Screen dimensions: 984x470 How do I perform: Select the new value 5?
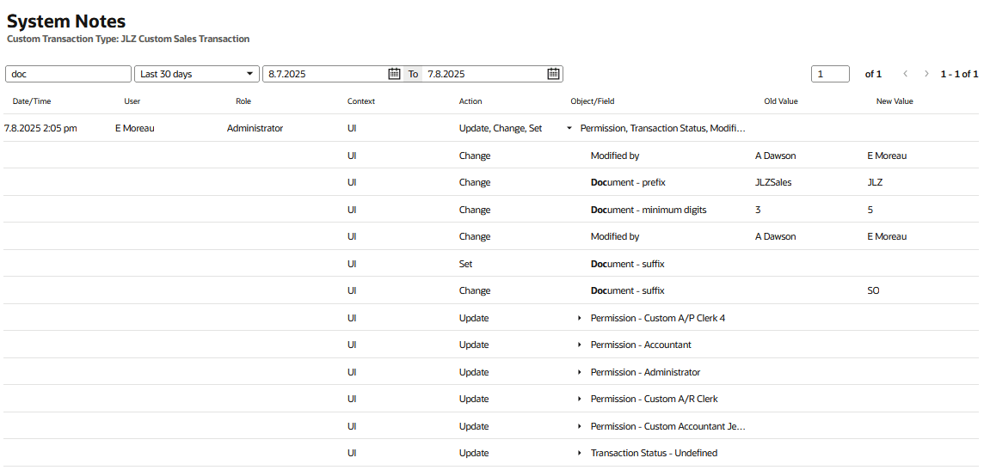point(870,210)
